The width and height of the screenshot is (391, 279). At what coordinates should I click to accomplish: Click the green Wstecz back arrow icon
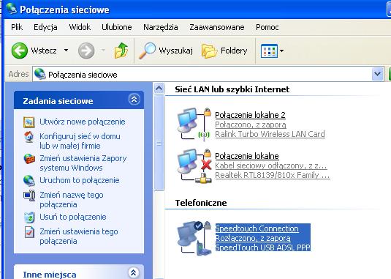20,51
